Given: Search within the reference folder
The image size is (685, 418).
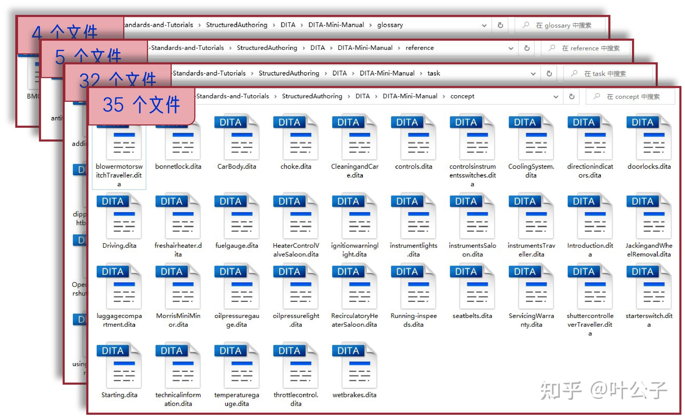Looking at the screenshot, I should pos(586,48).
